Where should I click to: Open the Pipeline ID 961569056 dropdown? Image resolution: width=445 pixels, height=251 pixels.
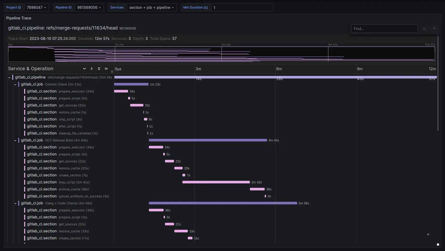click(89, 8)
